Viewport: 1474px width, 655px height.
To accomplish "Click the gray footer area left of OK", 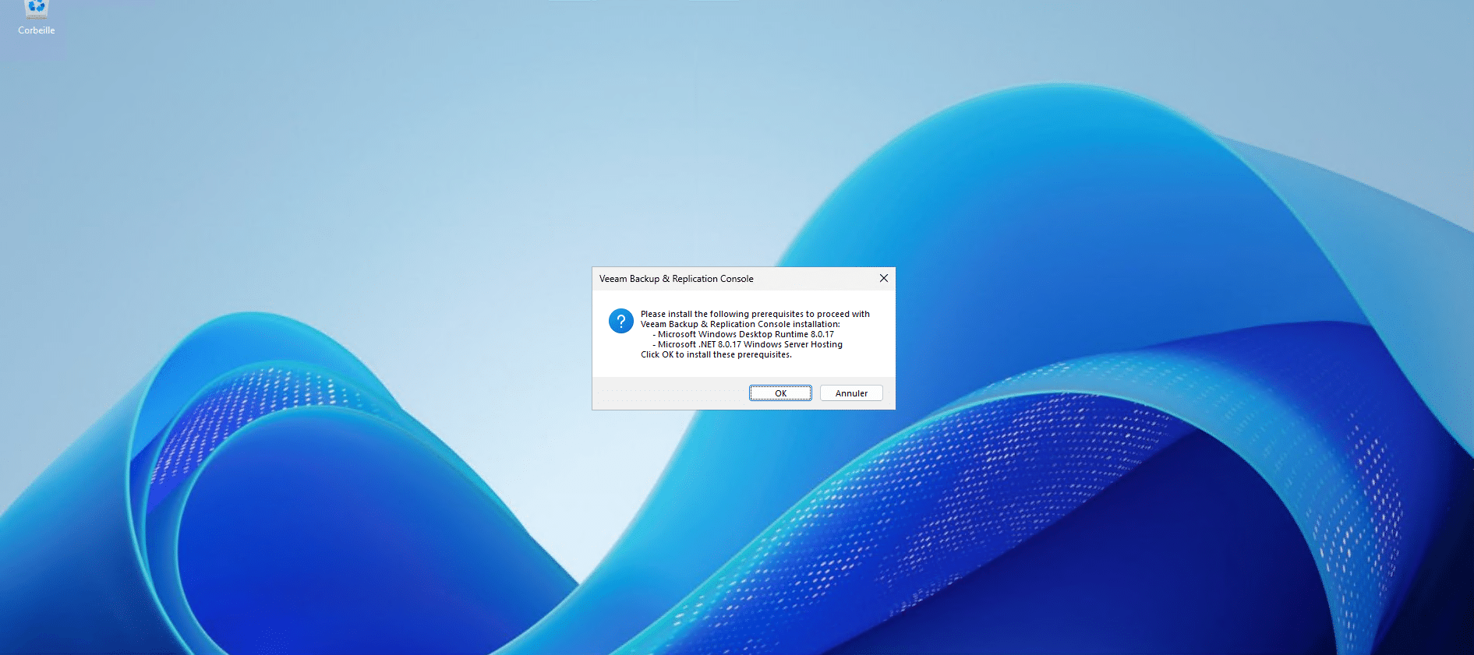I will pos(670,393).
